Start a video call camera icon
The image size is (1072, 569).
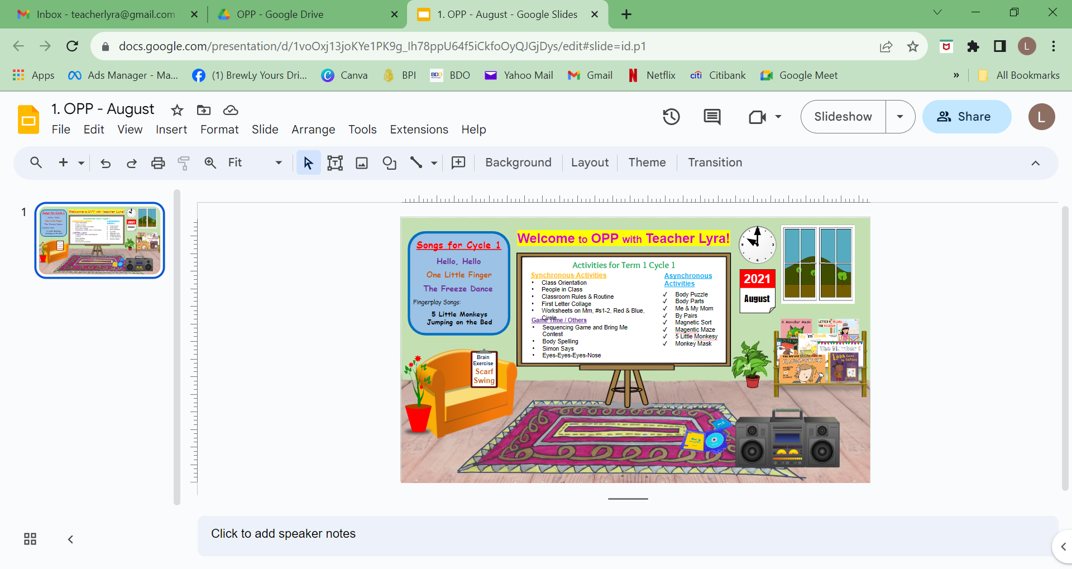(757, 117)
